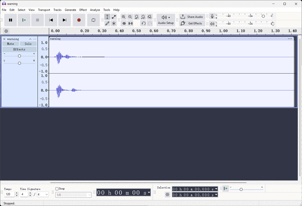Collapse the warning track with chevron

pos(30,39)
